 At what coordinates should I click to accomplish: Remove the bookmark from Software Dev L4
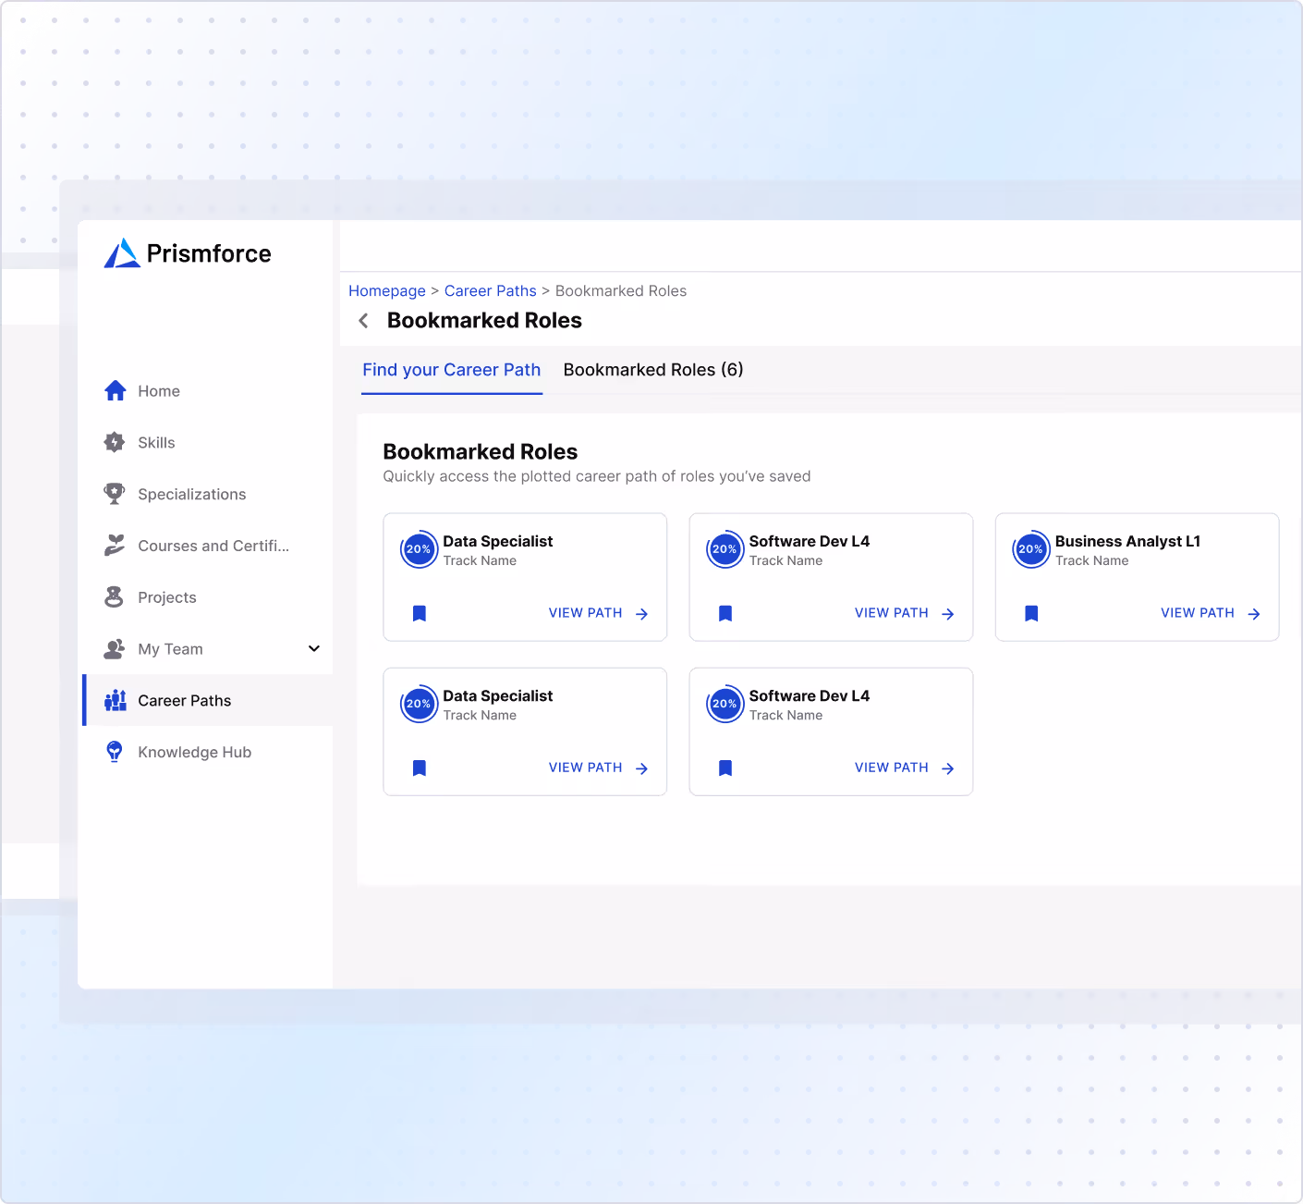pos(725,613)
